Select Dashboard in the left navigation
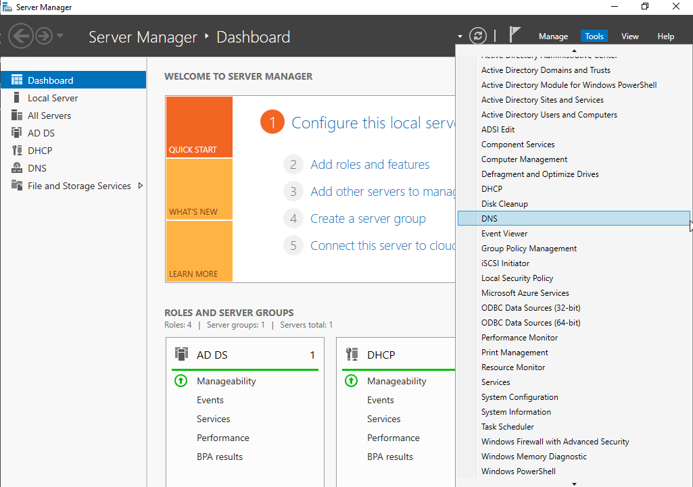The image size is (693, 487). pyautogui.click(x=74, y=80)
